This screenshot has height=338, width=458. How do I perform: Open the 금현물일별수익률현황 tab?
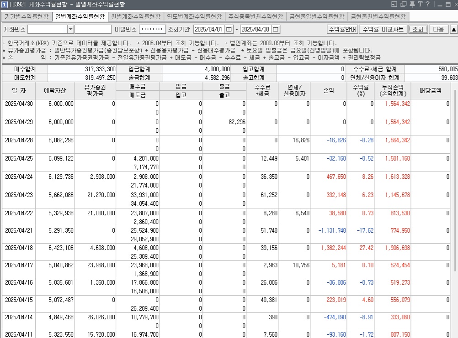coord(316,17)
